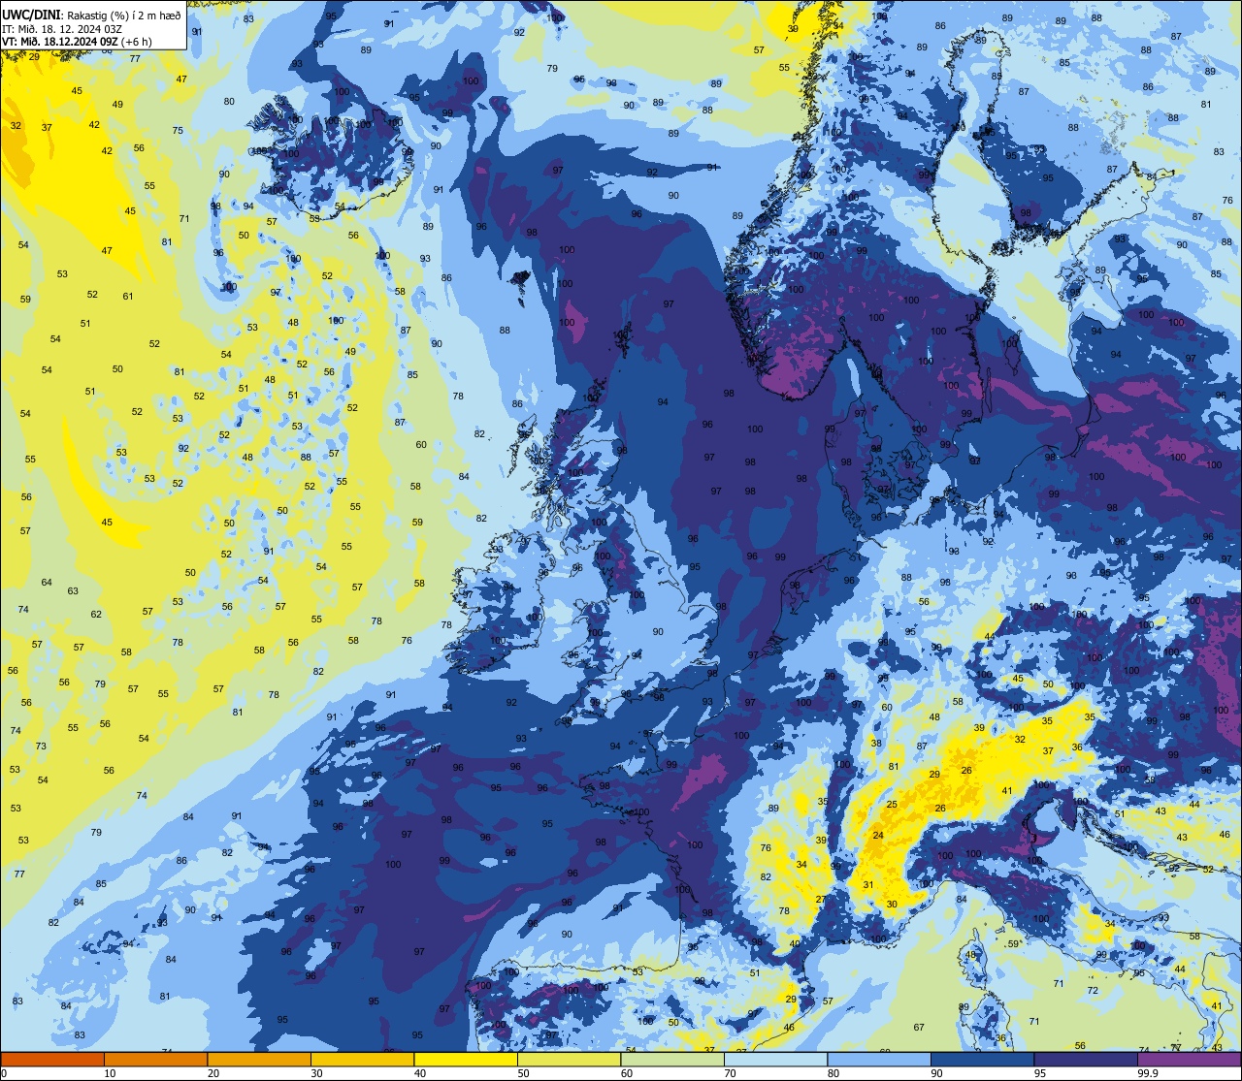Select the legend swatch between 30 and 40
This screenshot has width=1242, height=1081.
362,1059
